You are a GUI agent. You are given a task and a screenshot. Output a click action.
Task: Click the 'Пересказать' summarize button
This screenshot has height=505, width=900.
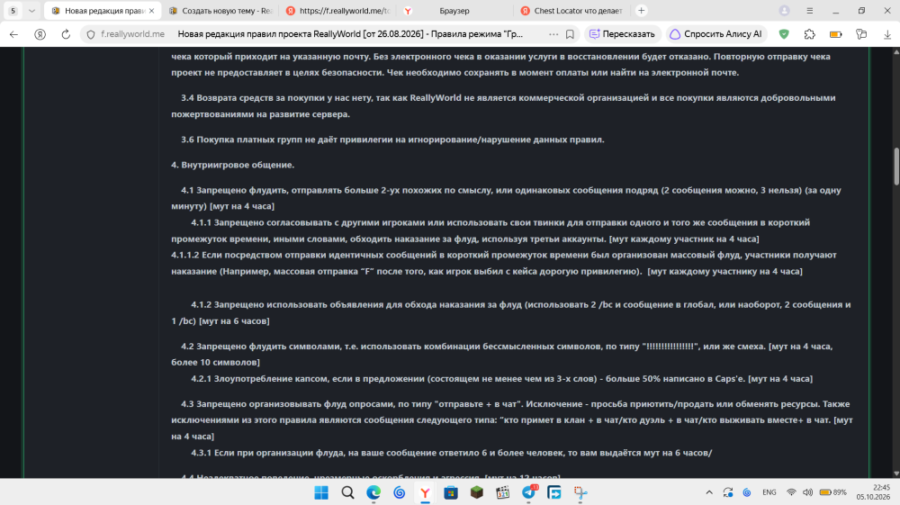pyautogui.click(x=623, y=34)
